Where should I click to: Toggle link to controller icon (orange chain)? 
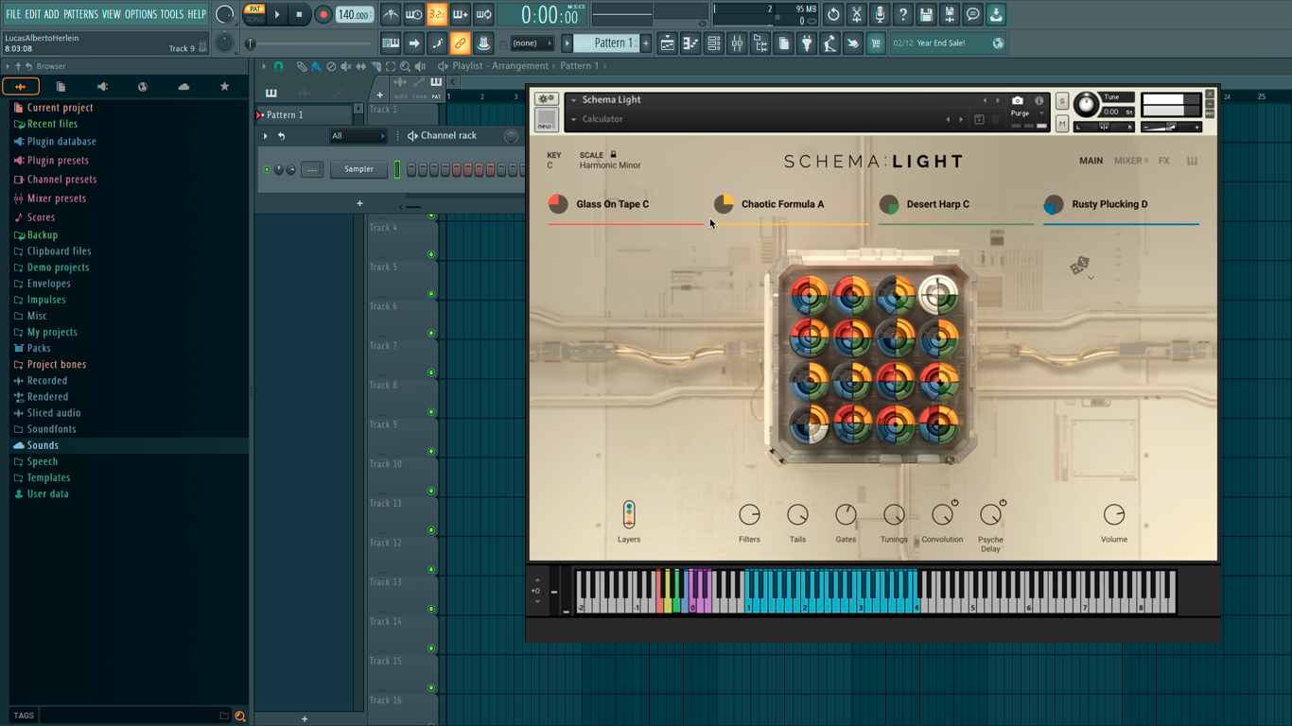[x=460, y=43]
